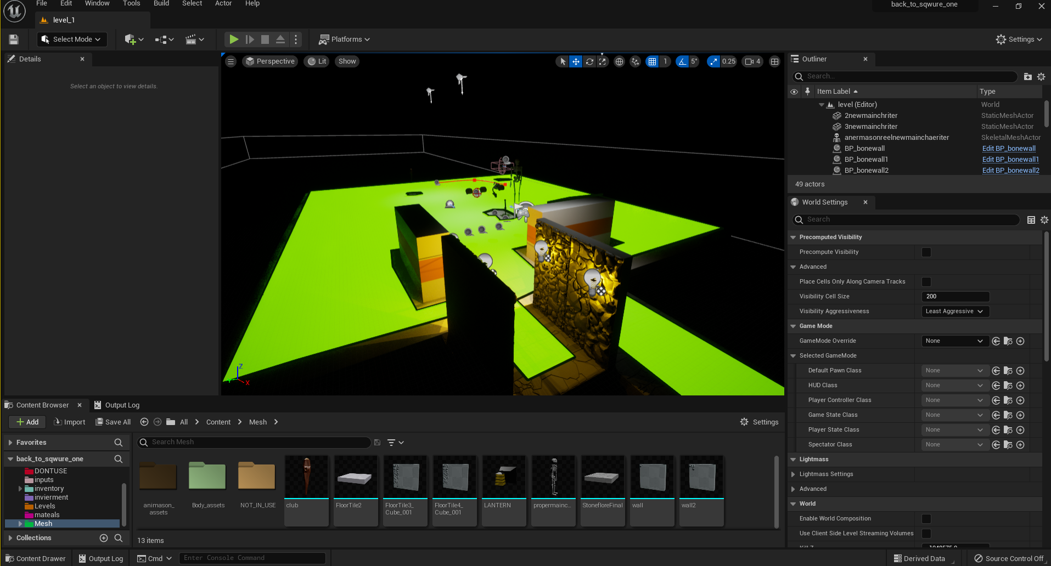Save the current level with disk icon
Screen dimensions: 1051x566
(14, 39)
